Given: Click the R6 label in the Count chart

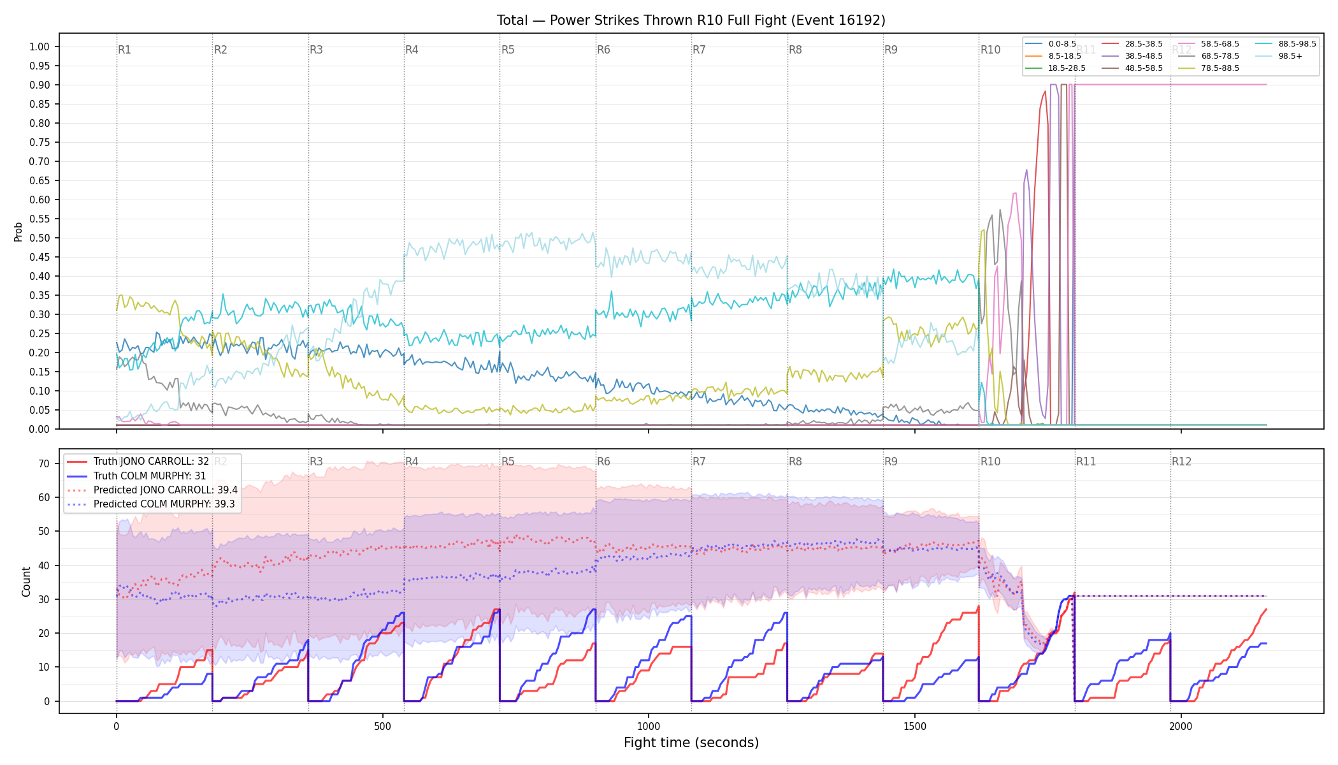Looking at the screenshot, I should tap(603, 462).
